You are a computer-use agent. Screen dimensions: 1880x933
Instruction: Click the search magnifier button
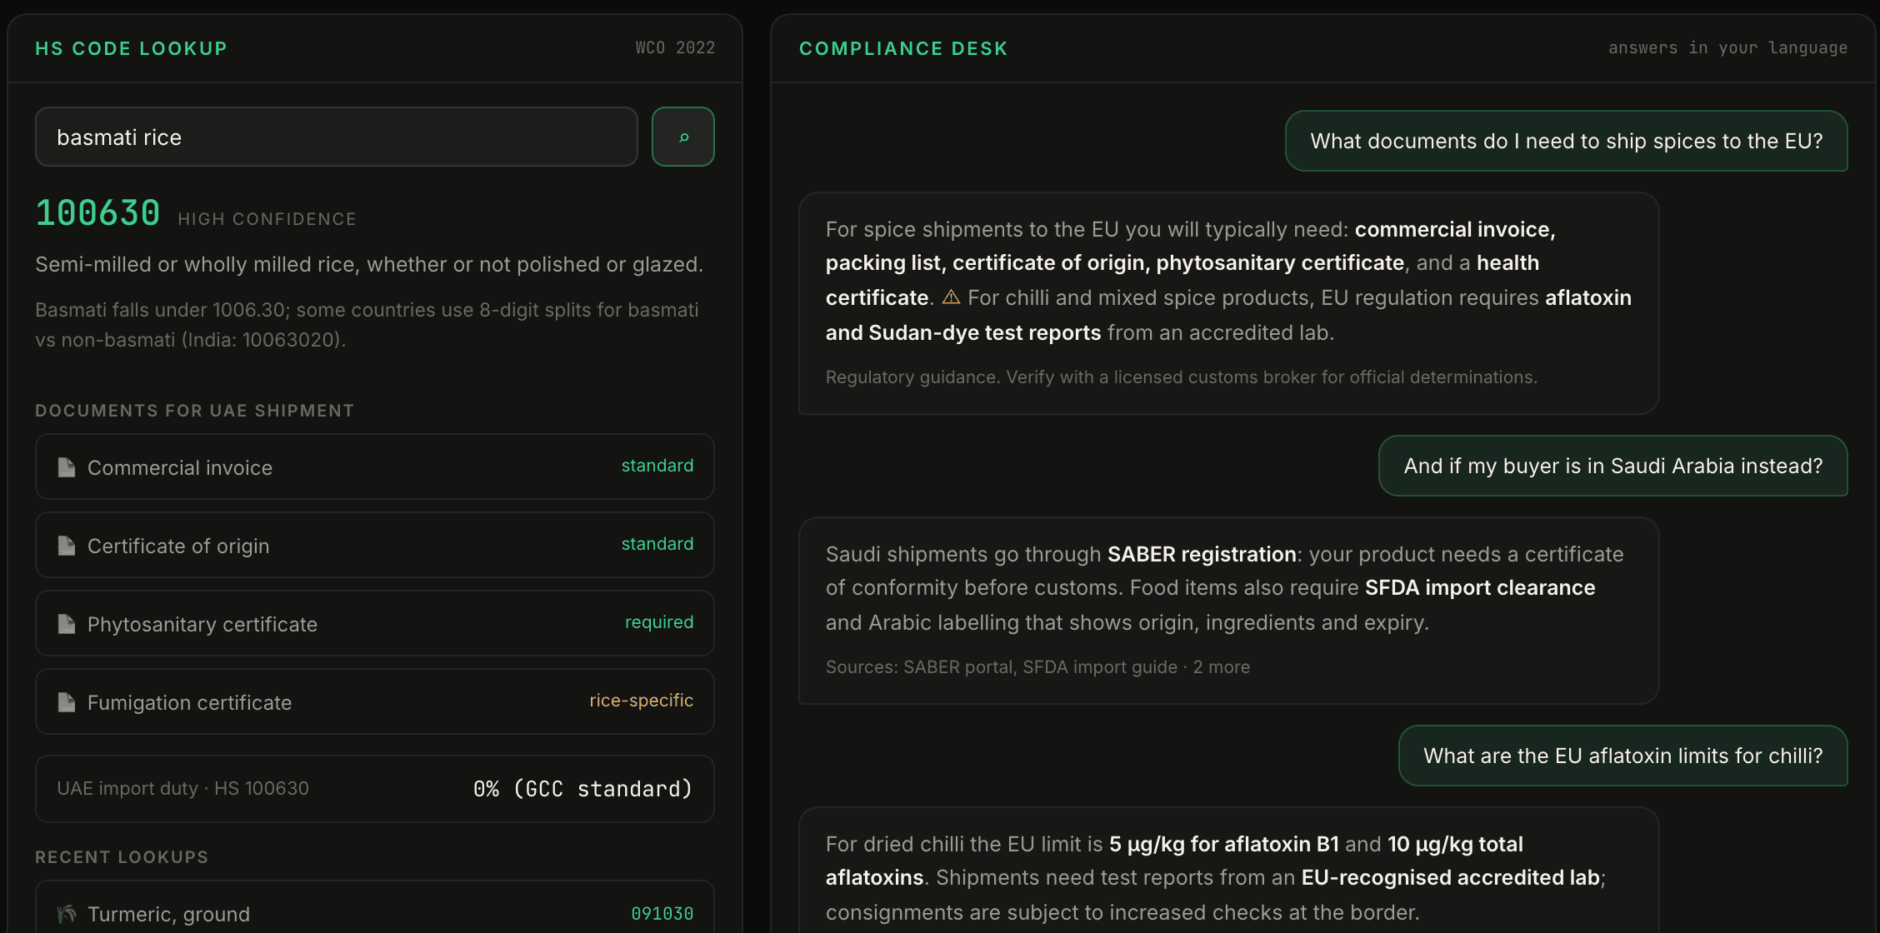[x=682, y=137]
